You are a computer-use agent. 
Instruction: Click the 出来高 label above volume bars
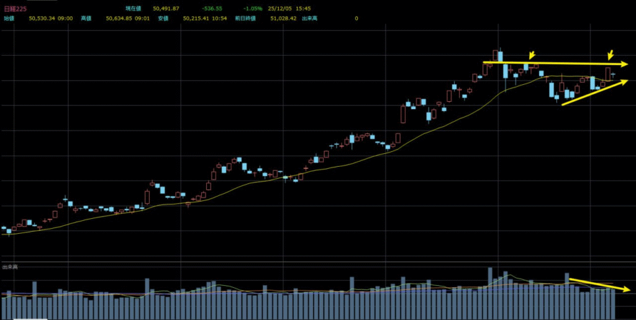pos(10,267)
